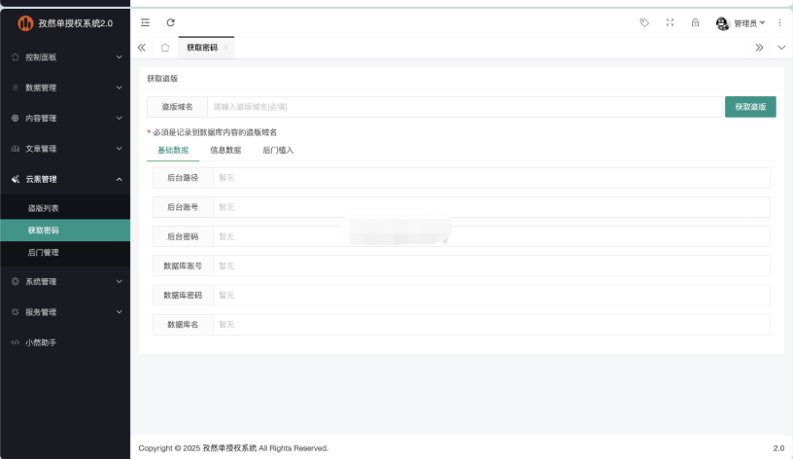Click the 获取盗版 card heading
The height and width of the screenshot is (459, 793).
coord(162,79)
